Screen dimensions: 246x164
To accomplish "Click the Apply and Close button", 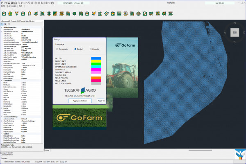I will coord(80,101).
